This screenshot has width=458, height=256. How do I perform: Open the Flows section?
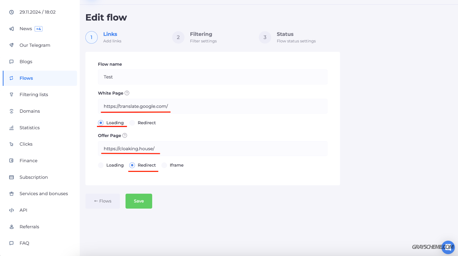click(40, 78)
